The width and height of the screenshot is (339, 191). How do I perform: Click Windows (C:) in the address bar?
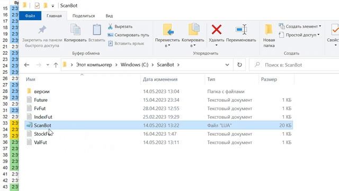tap(135, 65)
